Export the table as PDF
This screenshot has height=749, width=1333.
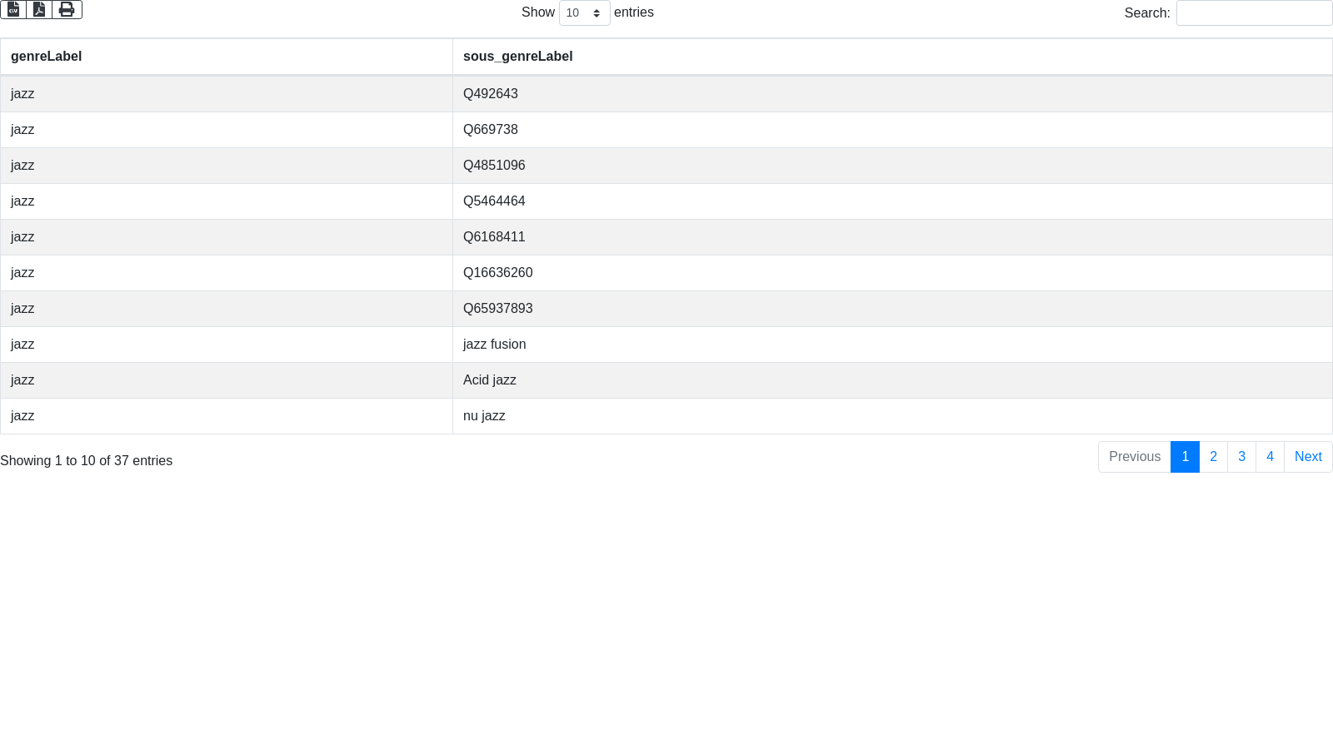pos(39,9)
